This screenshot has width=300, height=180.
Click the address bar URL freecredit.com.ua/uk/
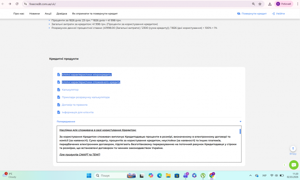coord(43,4)
